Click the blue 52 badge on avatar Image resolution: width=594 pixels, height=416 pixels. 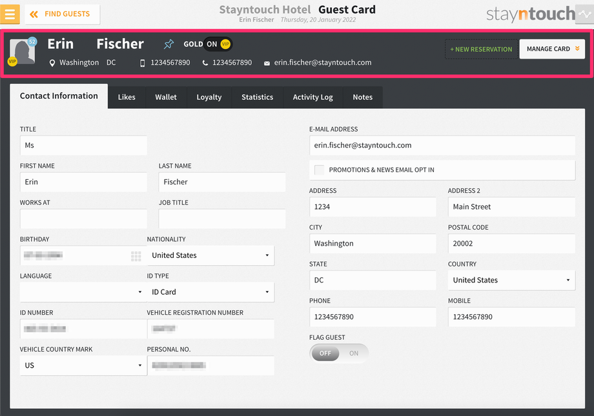click(32, 42)
